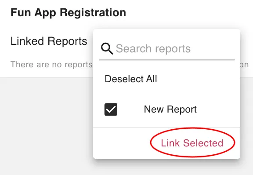Click the Linked Reports heading
This screenshot has width=253, height=175.
point(49,41)
